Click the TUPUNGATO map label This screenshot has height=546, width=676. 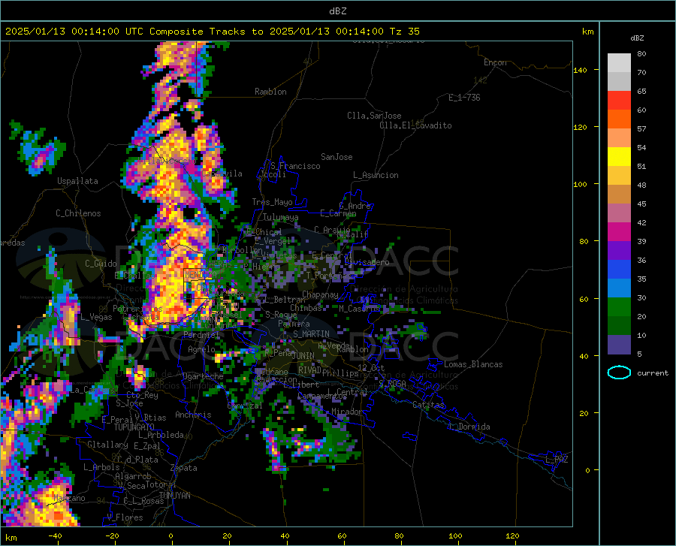(134, 427)
